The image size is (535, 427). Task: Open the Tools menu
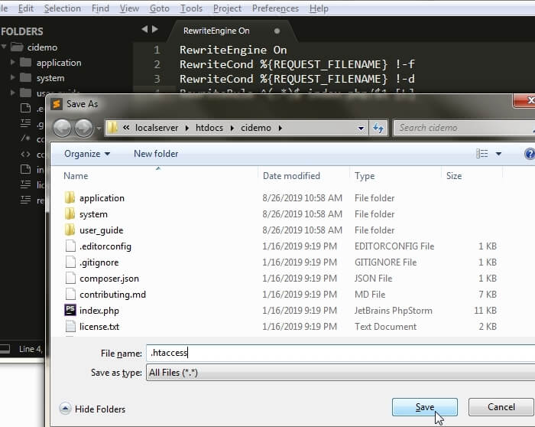pos(191,8)
